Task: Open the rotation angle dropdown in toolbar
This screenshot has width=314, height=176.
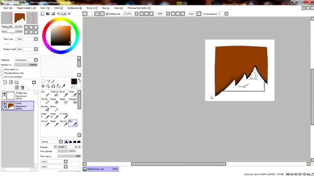Action: [168, 14]
